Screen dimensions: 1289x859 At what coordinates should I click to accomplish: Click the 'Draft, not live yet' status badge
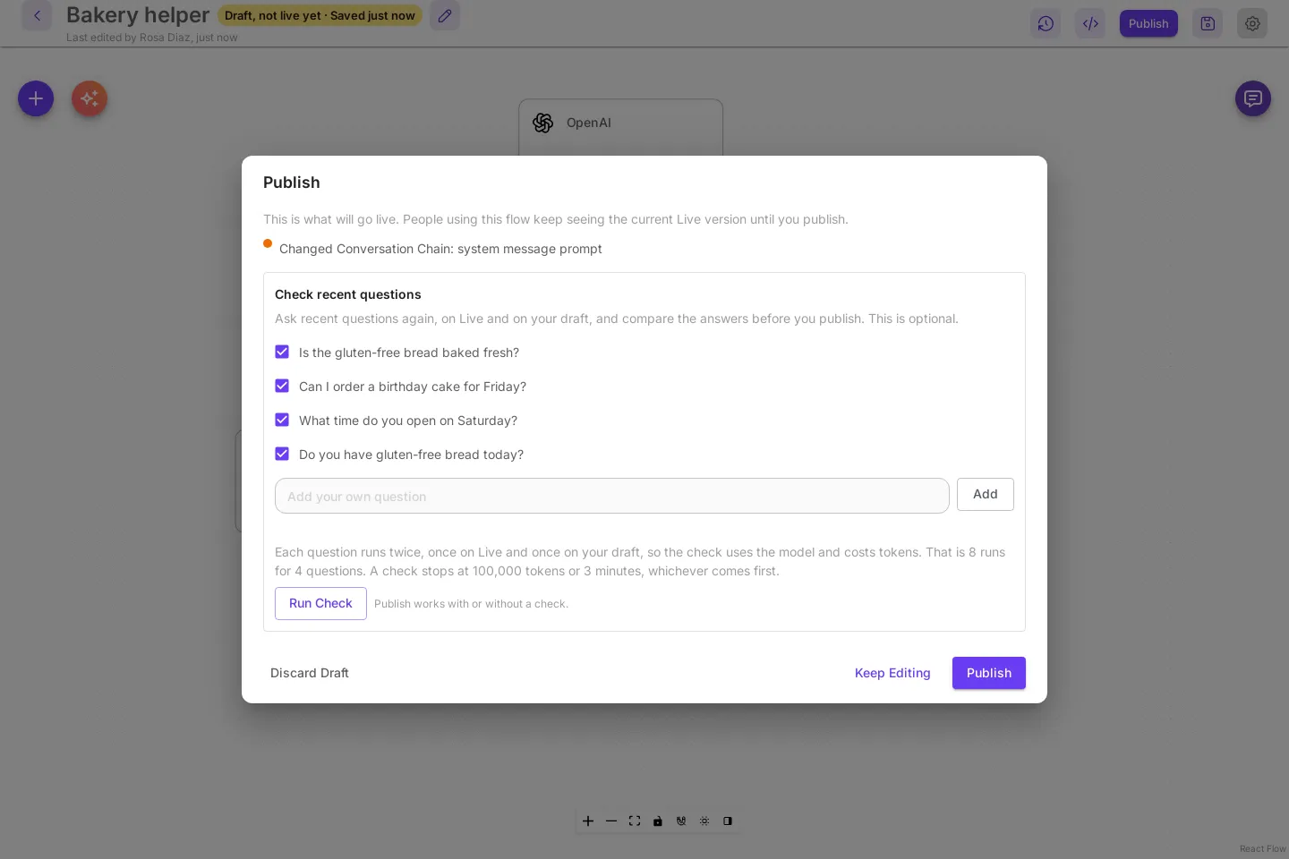320,15
